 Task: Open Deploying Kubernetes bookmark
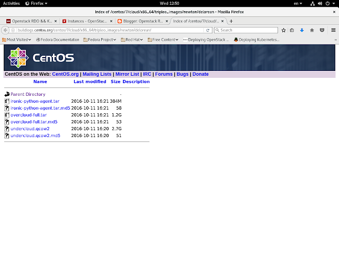(x=256, y=40)
